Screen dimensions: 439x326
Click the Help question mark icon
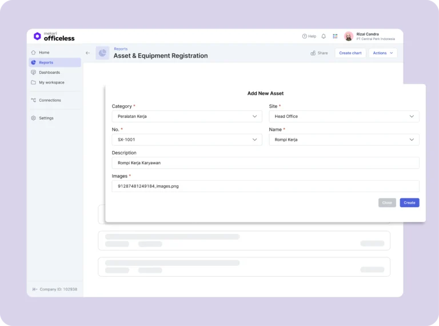[x=305, y=36]
